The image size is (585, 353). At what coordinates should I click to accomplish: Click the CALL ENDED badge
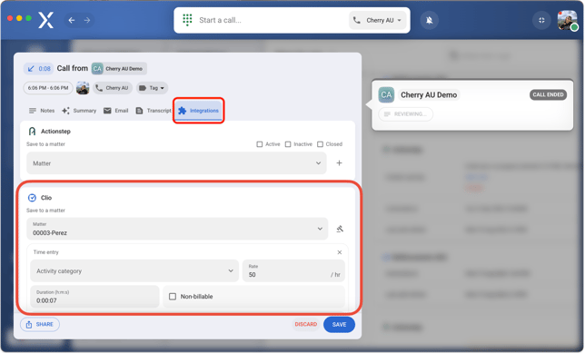548,94
